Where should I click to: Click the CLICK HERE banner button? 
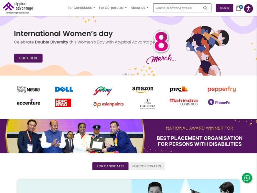[x=28, y=58]
